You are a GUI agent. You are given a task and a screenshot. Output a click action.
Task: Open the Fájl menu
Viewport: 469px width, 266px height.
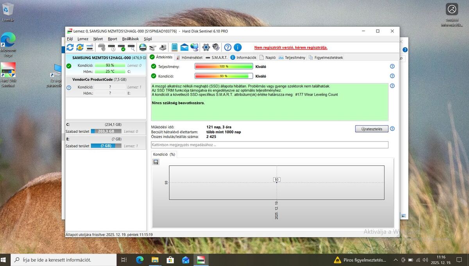70,39
